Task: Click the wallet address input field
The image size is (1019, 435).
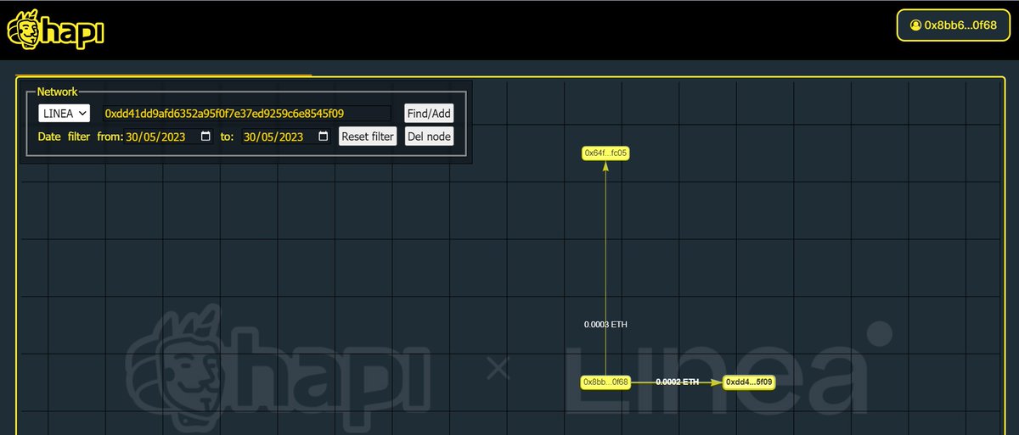Action: point(247,113)
